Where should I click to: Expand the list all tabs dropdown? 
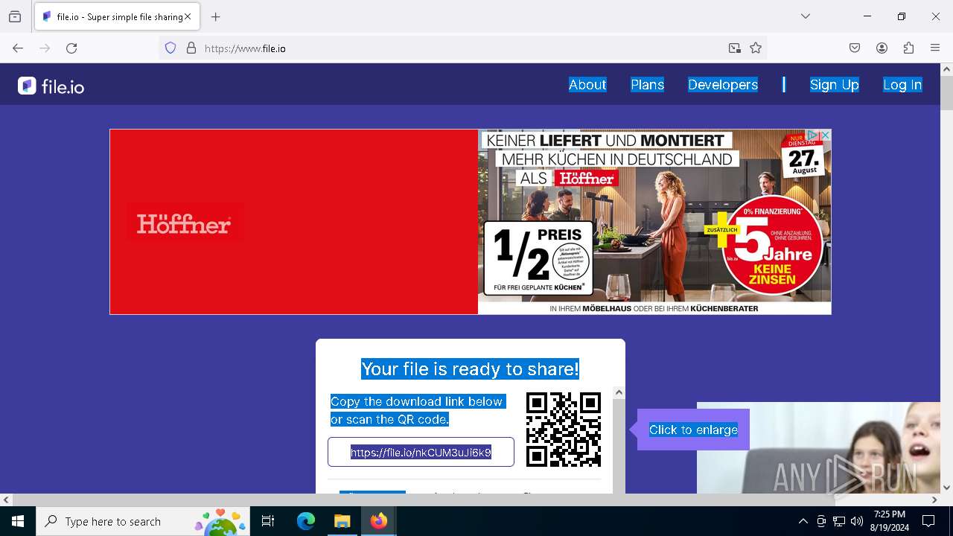coord(805,16)
